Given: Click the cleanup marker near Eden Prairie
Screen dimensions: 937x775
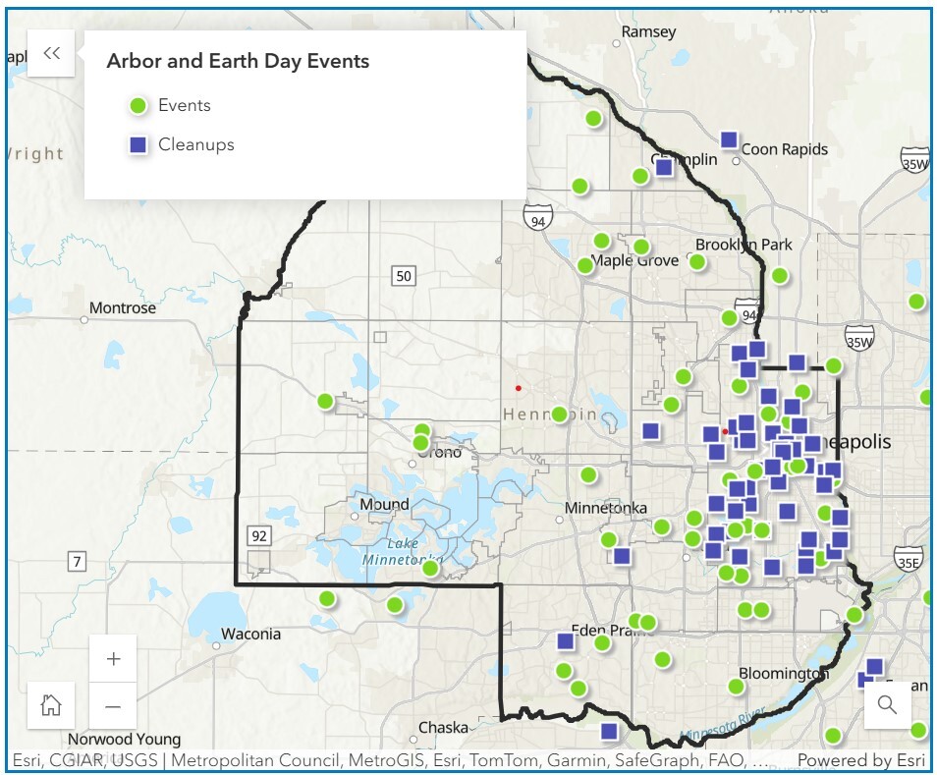Looking at the screenshot, I should 564,639.
